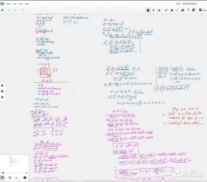
Task: Open the Edit menu
Action: (x=14, y=4)
